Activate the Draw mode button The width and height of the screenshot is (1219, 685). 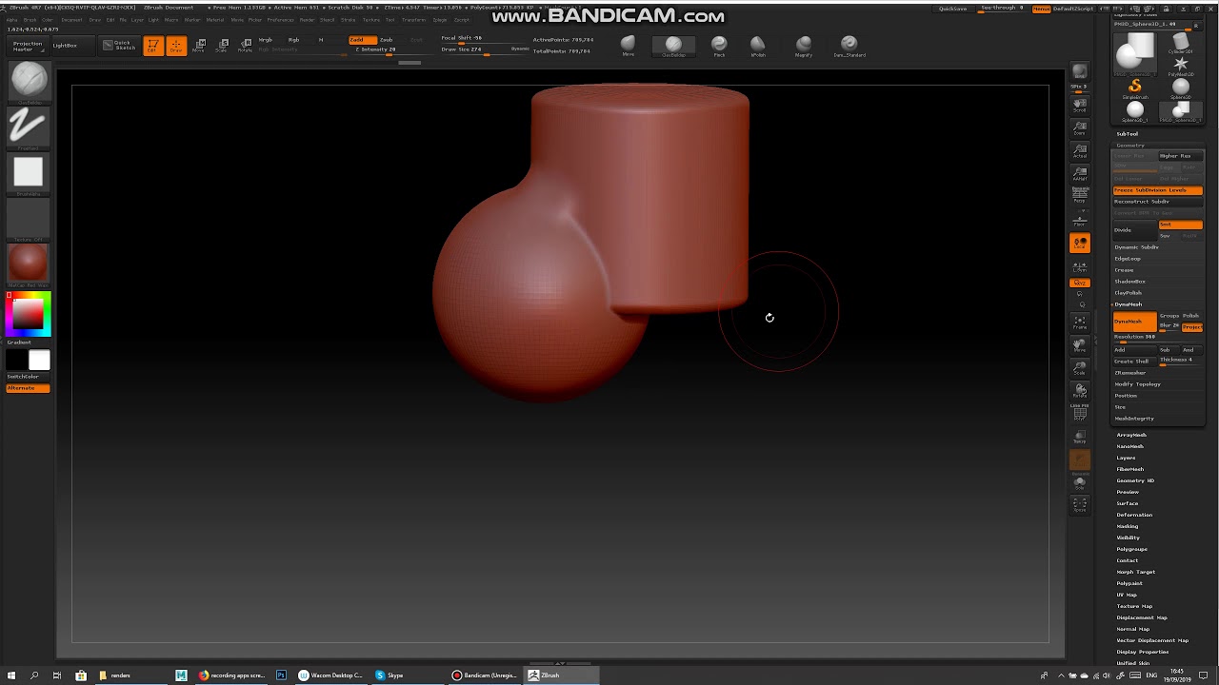coord(176,46)
